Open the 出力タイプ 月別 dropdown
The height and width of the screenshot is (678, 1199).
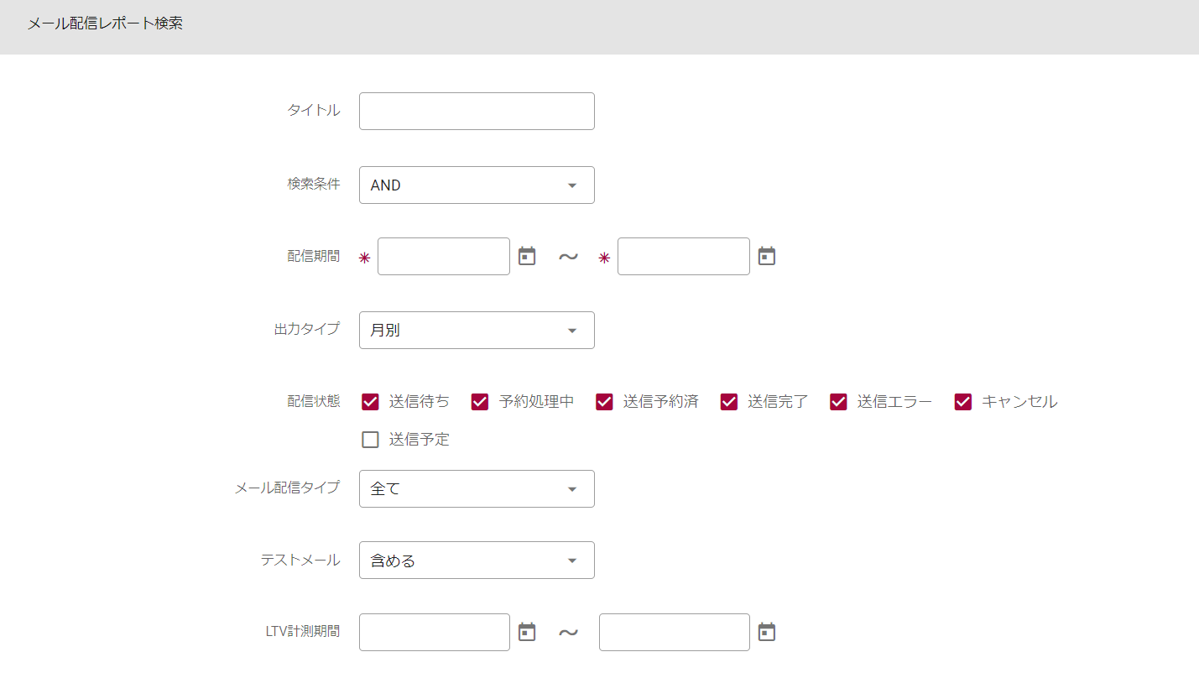[x=477, y=331]
